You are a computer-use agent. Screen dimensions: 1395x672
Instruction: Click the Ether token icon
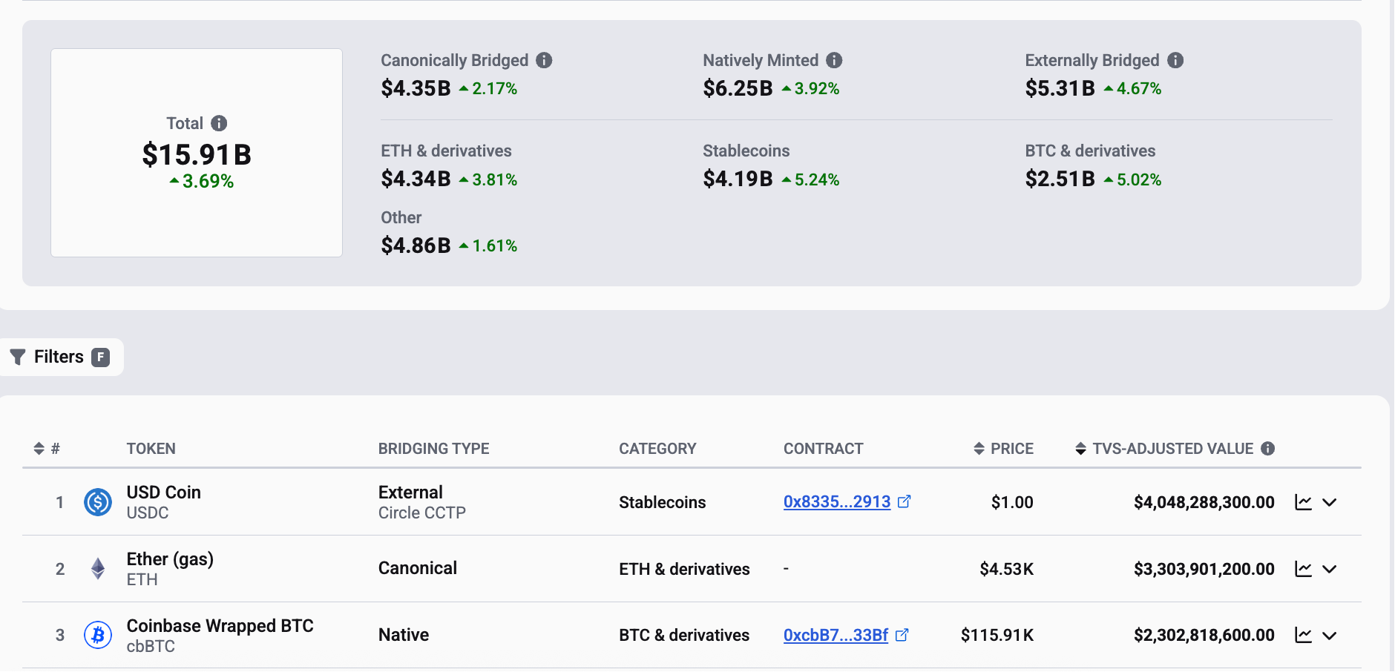(97, 568)
